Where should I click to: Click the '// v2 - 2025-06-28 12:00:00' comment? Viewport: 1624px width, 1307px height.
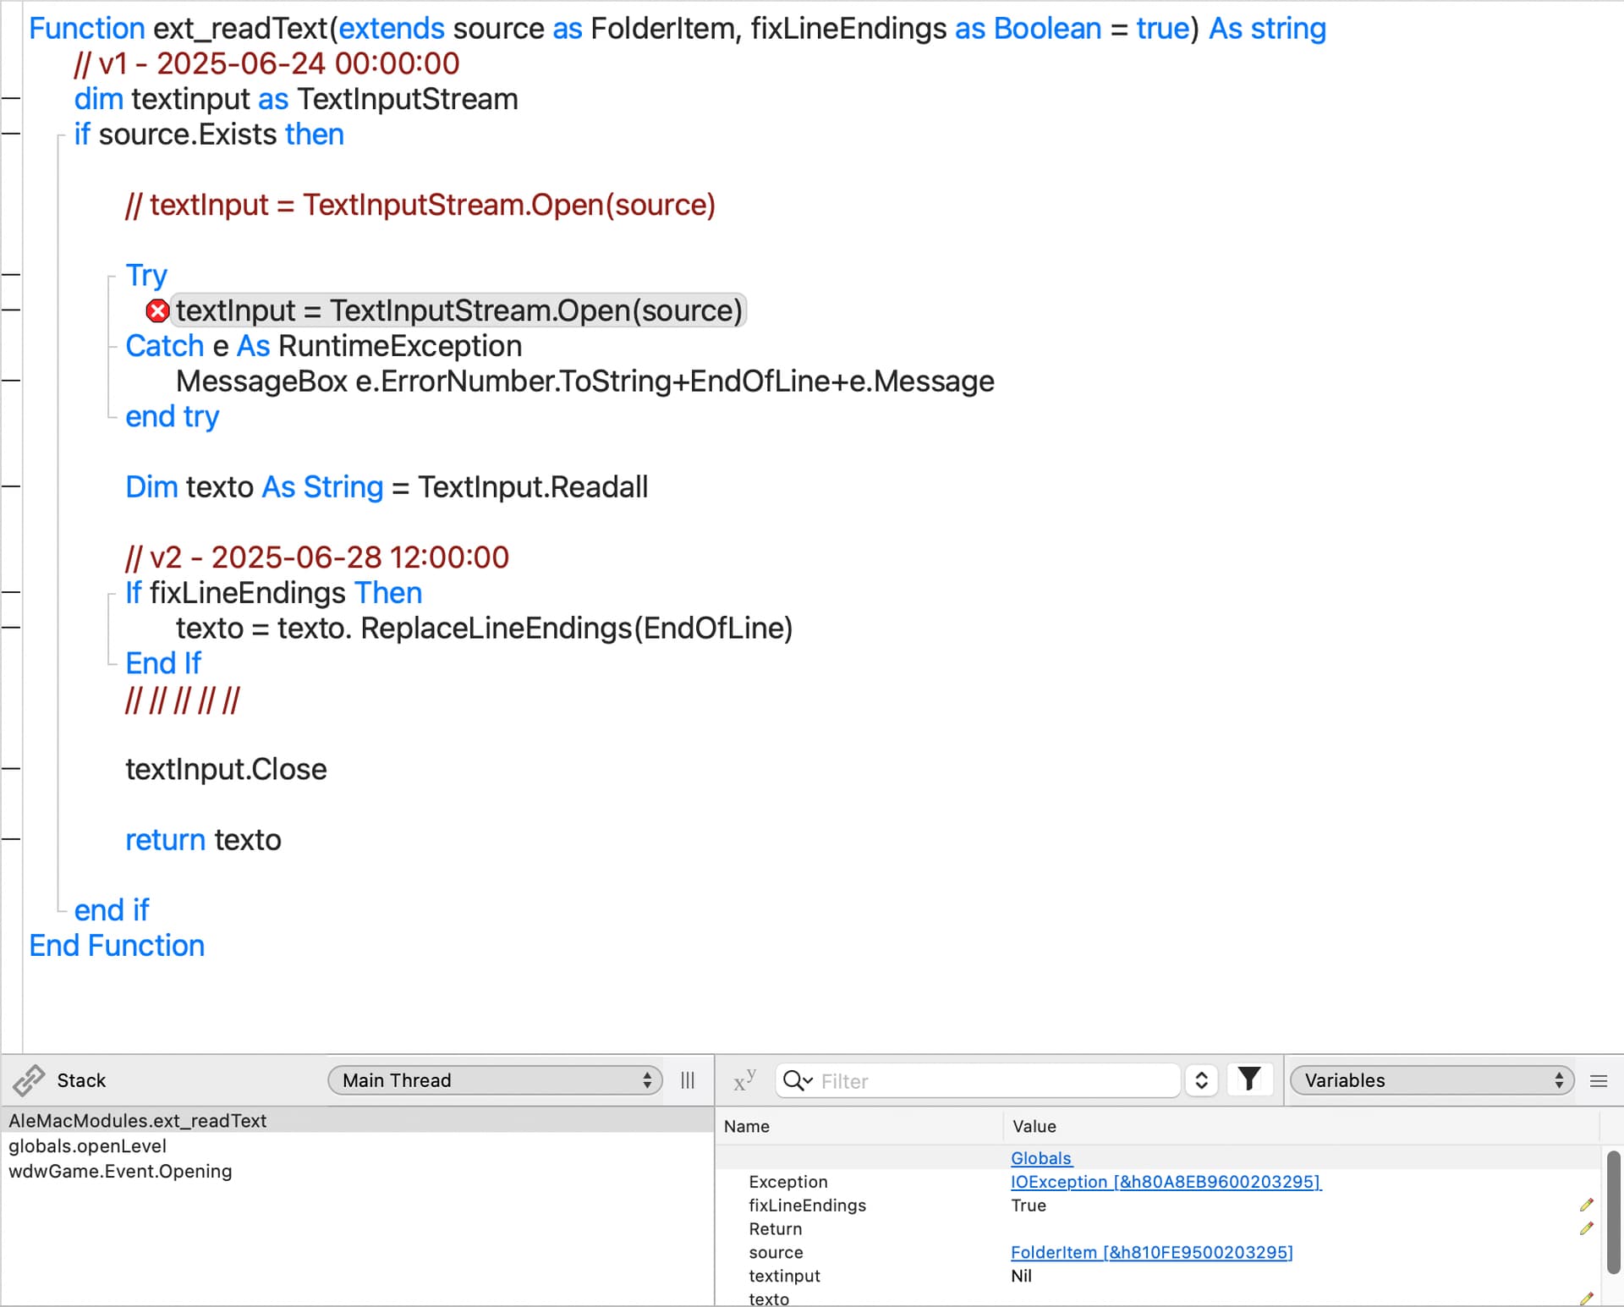317,557
